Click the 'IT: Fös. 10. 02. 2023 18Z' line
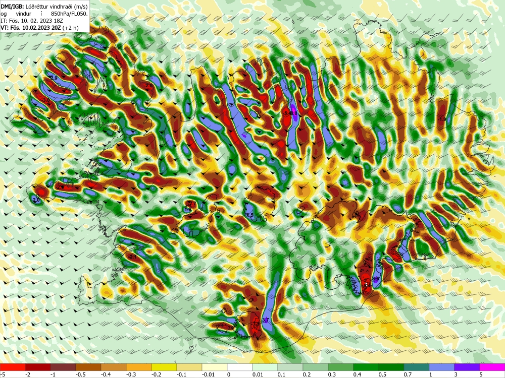 click(x=32, y=21)
